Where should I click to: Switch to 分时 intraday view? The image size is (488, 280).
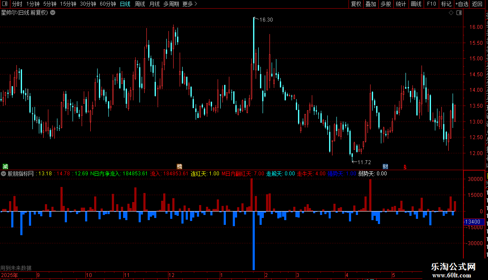pyautogui.click(x=17, y=4)
